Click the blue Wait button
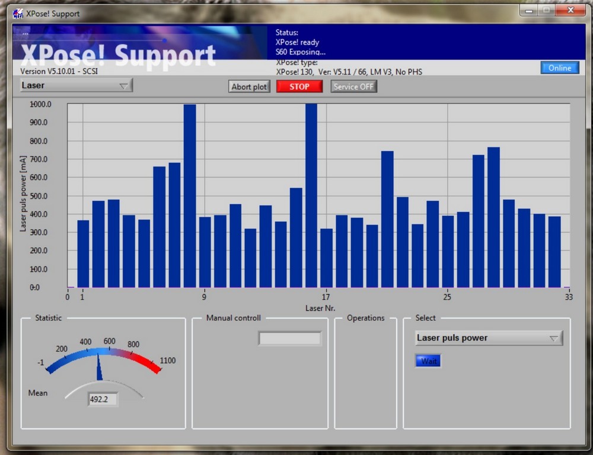Viewport: 593px width, 455px height. click(428, 361)
